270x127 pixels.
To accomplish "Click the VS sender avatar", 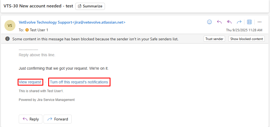I will pyautogui.click(x=10, y=26).
